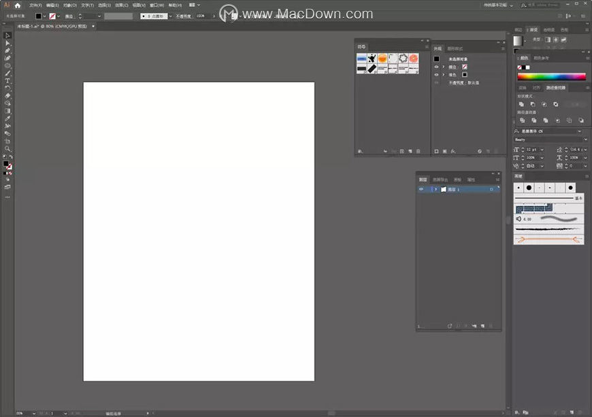The image size is (592, 417).
Task: Select the Zoom magnifier tool
Action: coord(7,149)
